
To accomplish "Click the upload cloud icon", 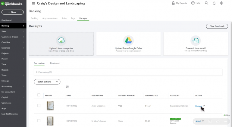I will [x=61, y=40].
